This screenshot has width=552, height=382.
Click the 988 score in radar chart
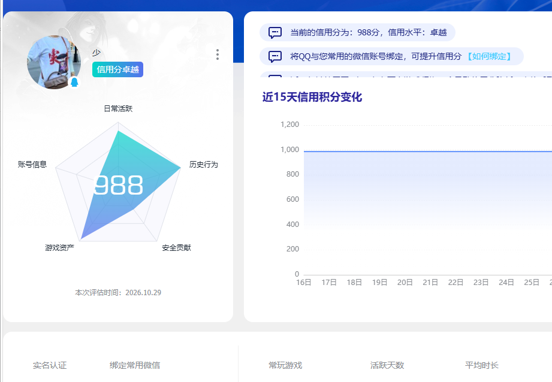pyautogui.click(x=118, y=186)
